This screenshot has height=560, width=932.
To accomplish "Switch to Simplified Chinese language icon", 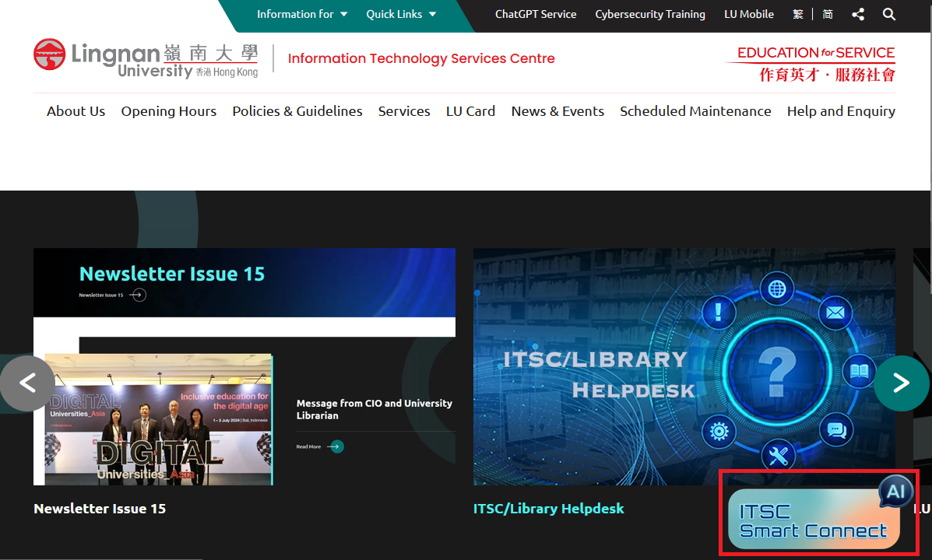I will [x=828, y=14].
